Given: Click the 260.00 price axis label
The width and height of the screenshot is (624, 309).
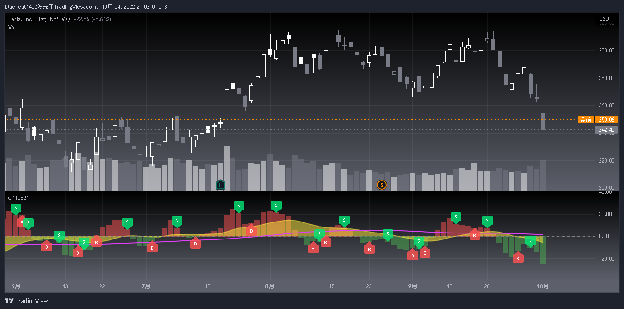Looking at the screenshot, I should pyautogui.click(x=606, y=105).
